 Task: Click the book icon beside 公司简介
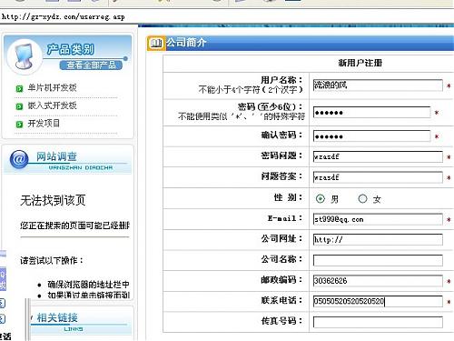coord(156,44)
